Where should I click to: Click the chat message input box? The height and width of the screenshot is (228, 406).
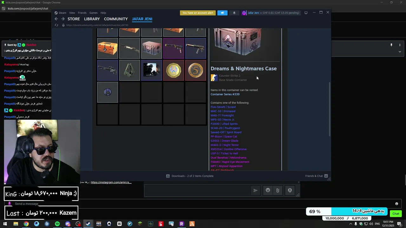point(198,190)
